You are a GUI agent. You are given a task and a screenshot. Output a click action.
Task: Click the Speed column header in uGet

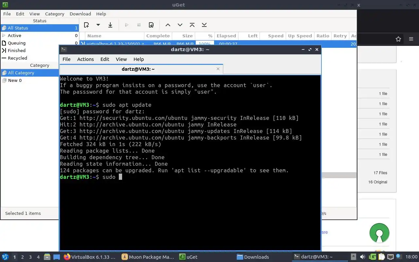[272, 36]
